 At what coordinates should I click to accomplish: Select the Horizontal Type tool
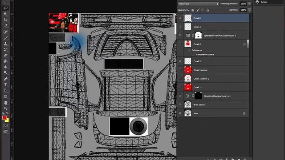5,85
